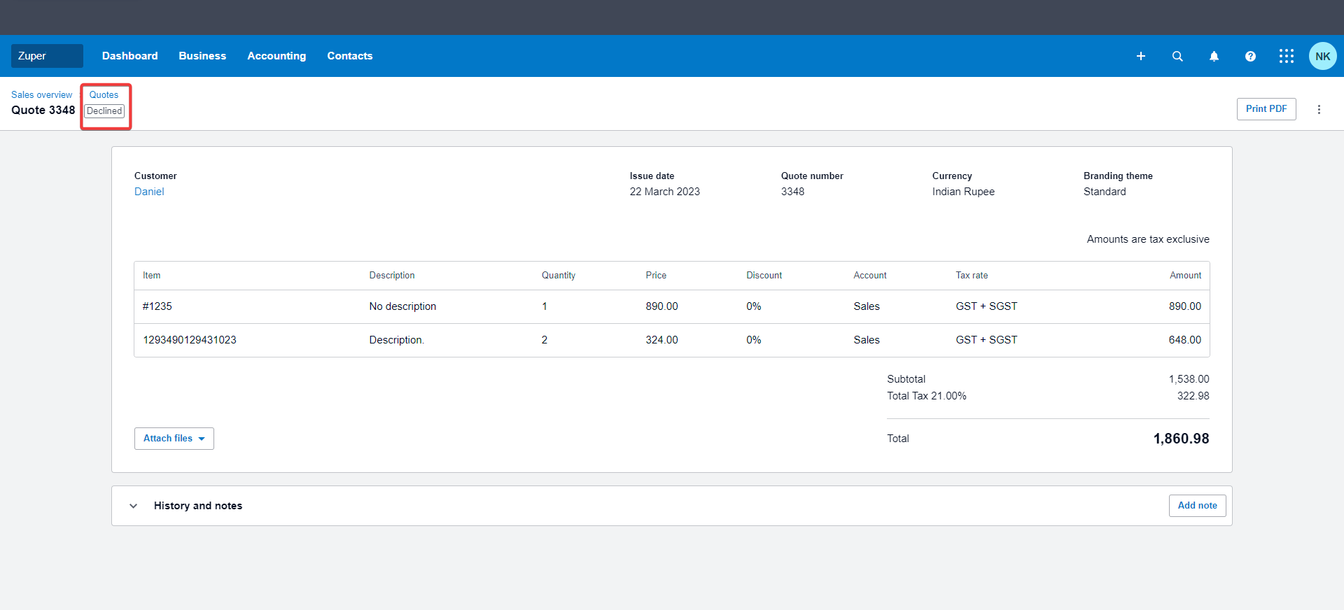
Task: Click the plus create new icon
Action: (1140, 56)
